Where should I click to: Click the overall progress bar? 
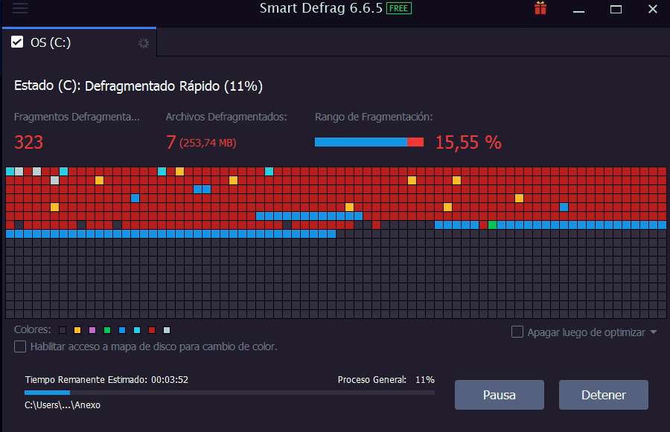pos(229,393)
